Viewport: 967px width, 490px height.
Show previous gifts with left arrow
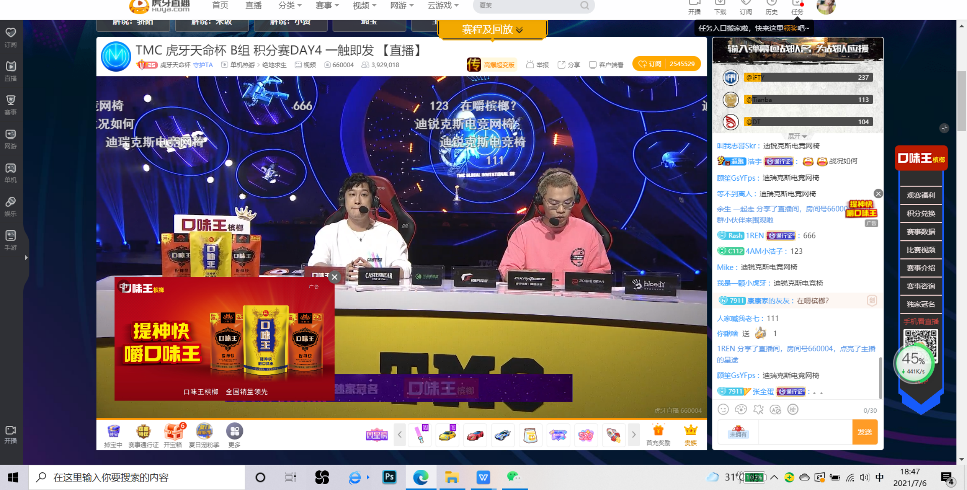400,434
